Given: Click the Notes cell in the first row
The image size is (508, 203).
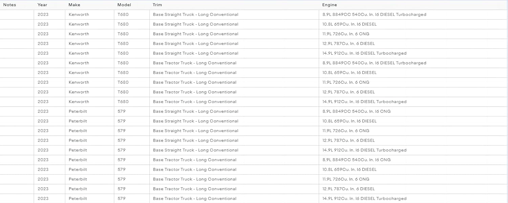Looking at the screenshot, I should pyautogui.click(x=17, y=15).
